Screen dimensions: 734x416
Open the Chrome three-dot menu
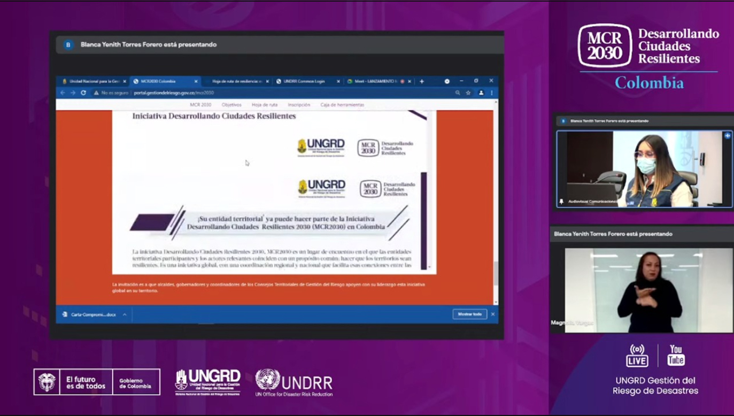[x=492, y=93]
